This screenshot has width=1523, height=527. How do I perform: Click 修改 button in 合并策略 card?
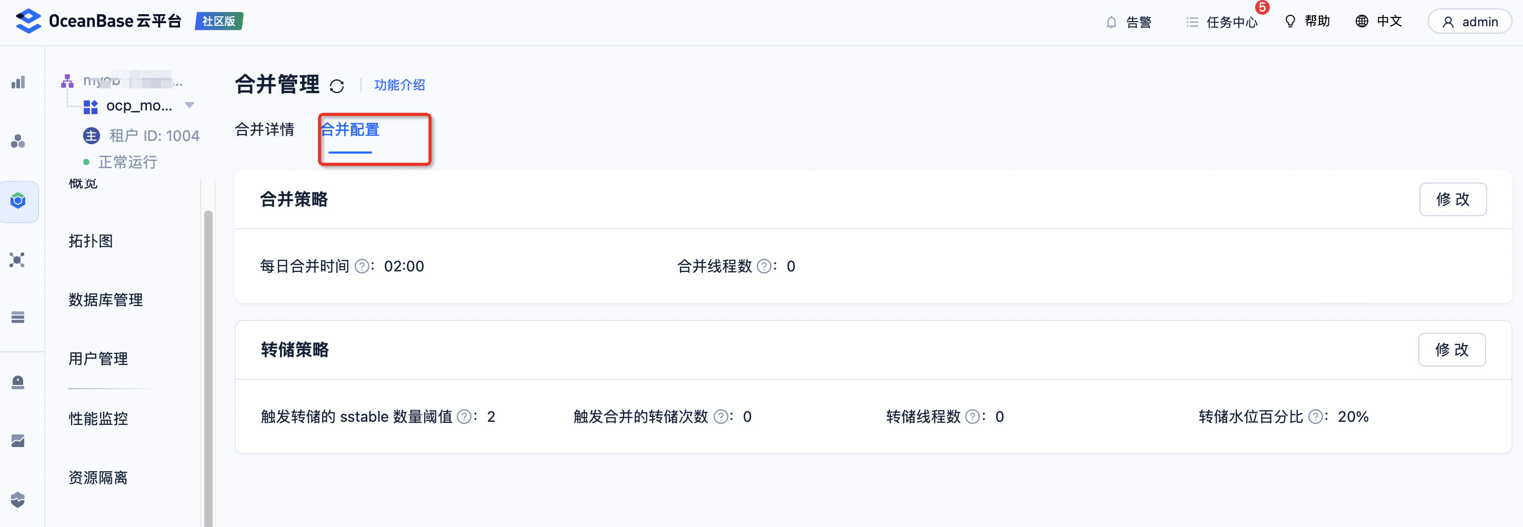coord(1452,200)
